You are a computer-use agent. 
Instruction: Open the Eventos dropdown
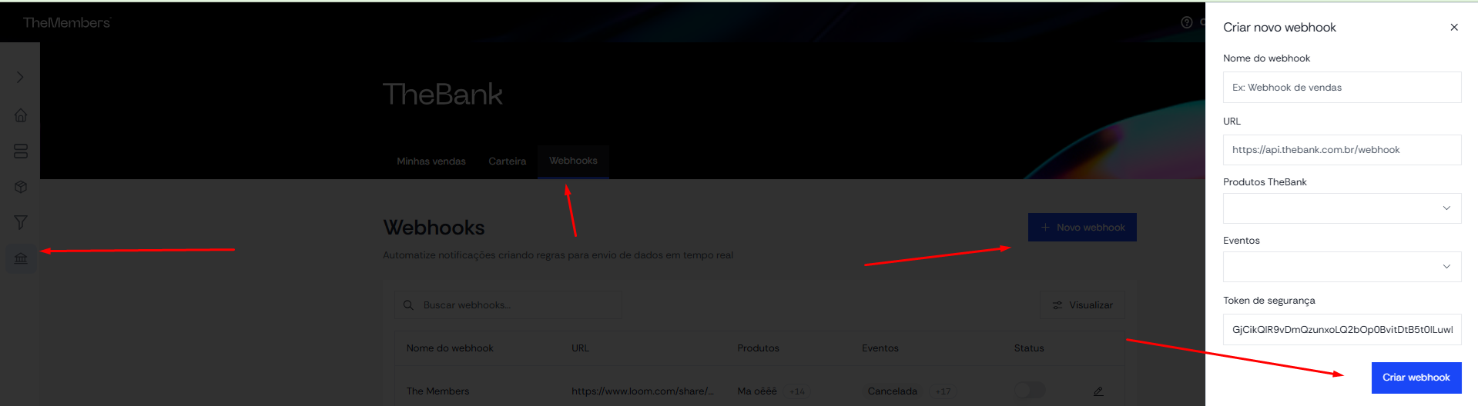(x=1342, y=267)
